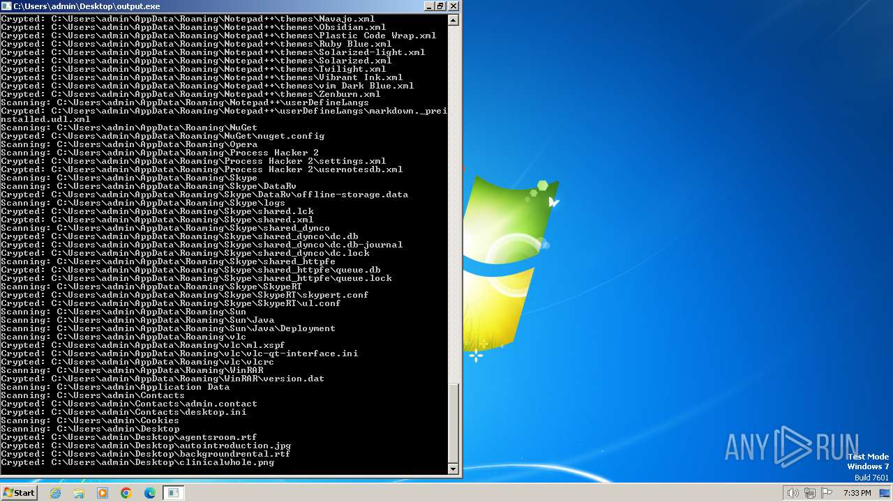This screenshot has width=893, height=502.
Task: Click the line ending 'vlc\ml.xspf'
Action: point(143,345)
